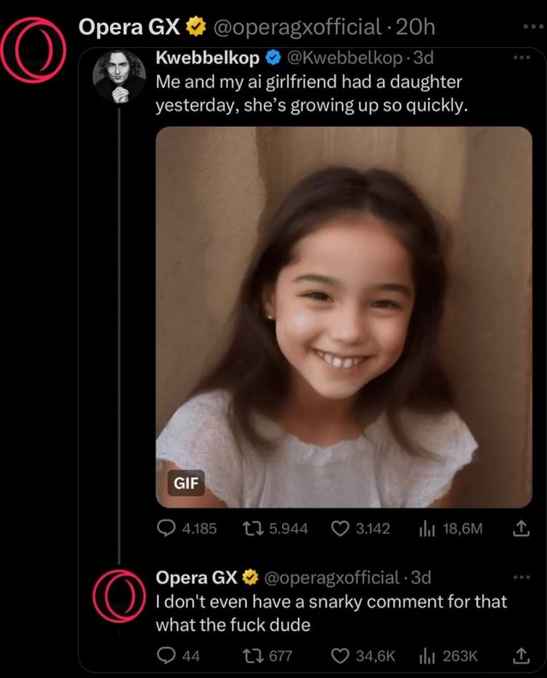Retweet Opera GX's reply with 677 reposts
This screenshot has height=678, width=547.
tap(254, 656)
